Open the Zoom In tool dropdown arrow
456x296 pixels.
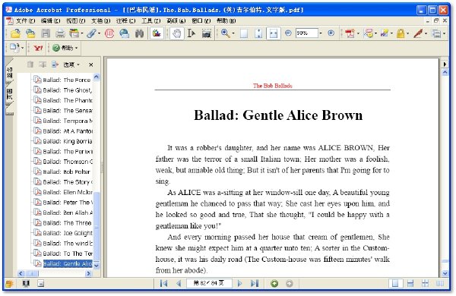[233, 33]
